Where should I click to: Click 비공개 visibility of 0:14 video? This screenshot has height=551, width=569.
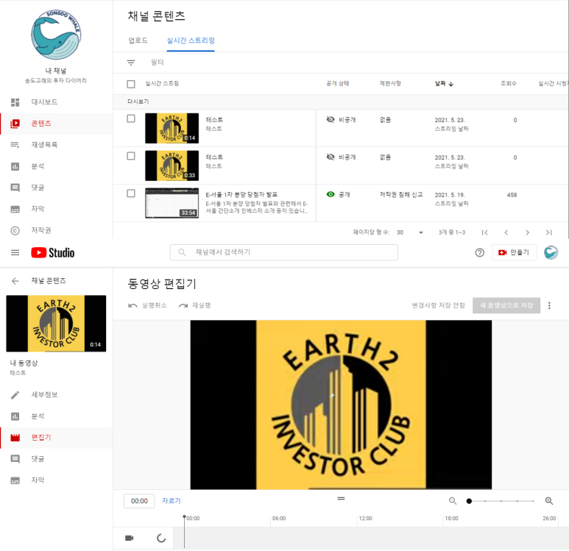[x=341, y=120]
